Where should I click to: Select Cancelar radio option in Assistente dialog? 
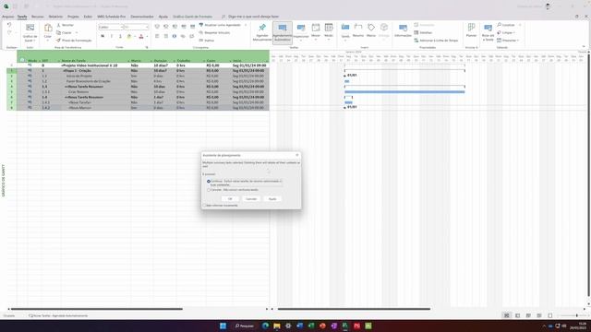point(209,190)
